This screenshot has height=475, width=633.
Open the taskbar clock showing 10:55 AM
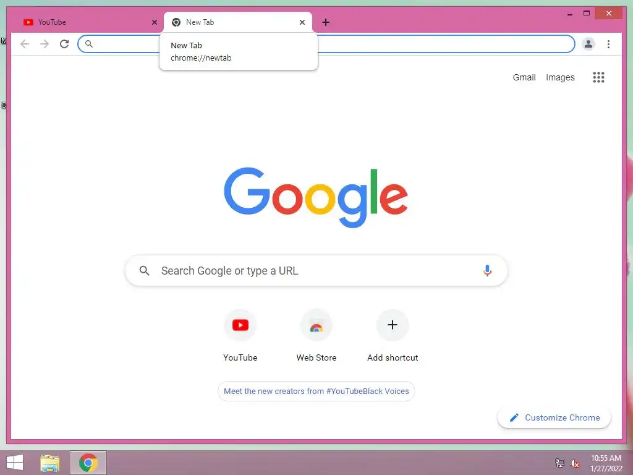tap(606, 463)
